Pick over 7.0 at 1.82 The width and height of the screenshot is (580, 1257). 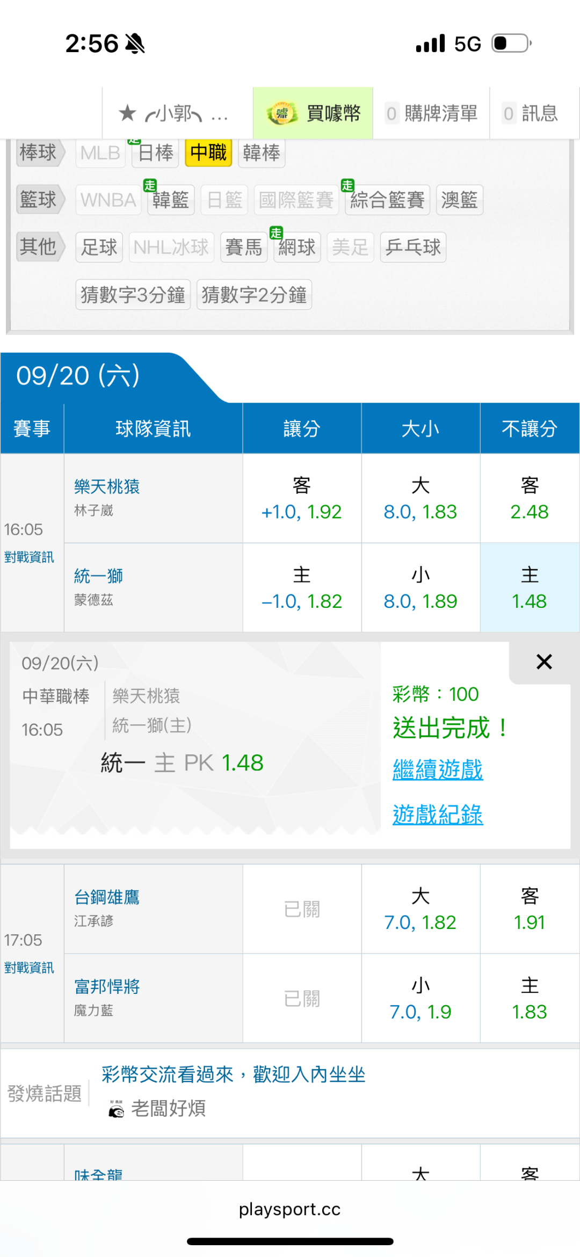click(x=421, y=909)
